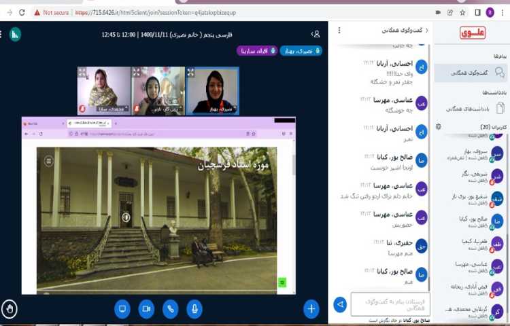Toggle screen share button

click(122, 308)
